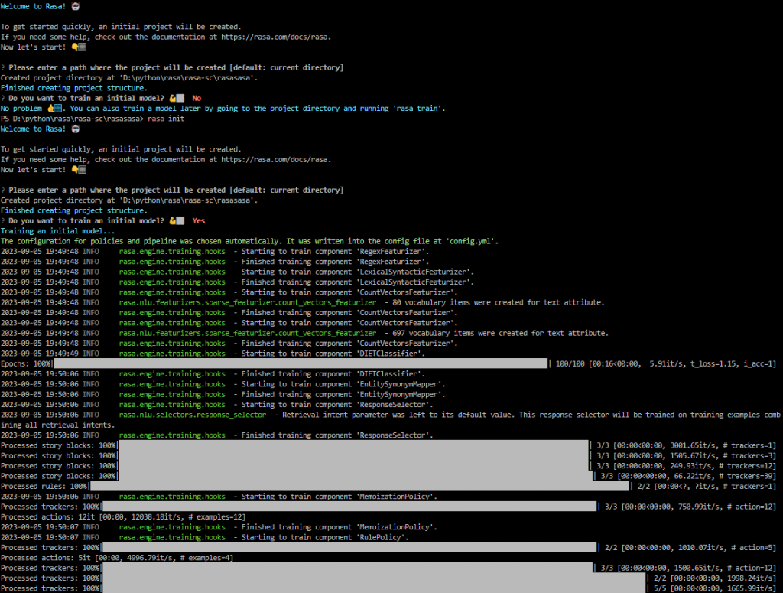Screen dimensions: 783x593
Task: Click the pointing emoji after second "Now let's start!"
Action: (76, 169)
